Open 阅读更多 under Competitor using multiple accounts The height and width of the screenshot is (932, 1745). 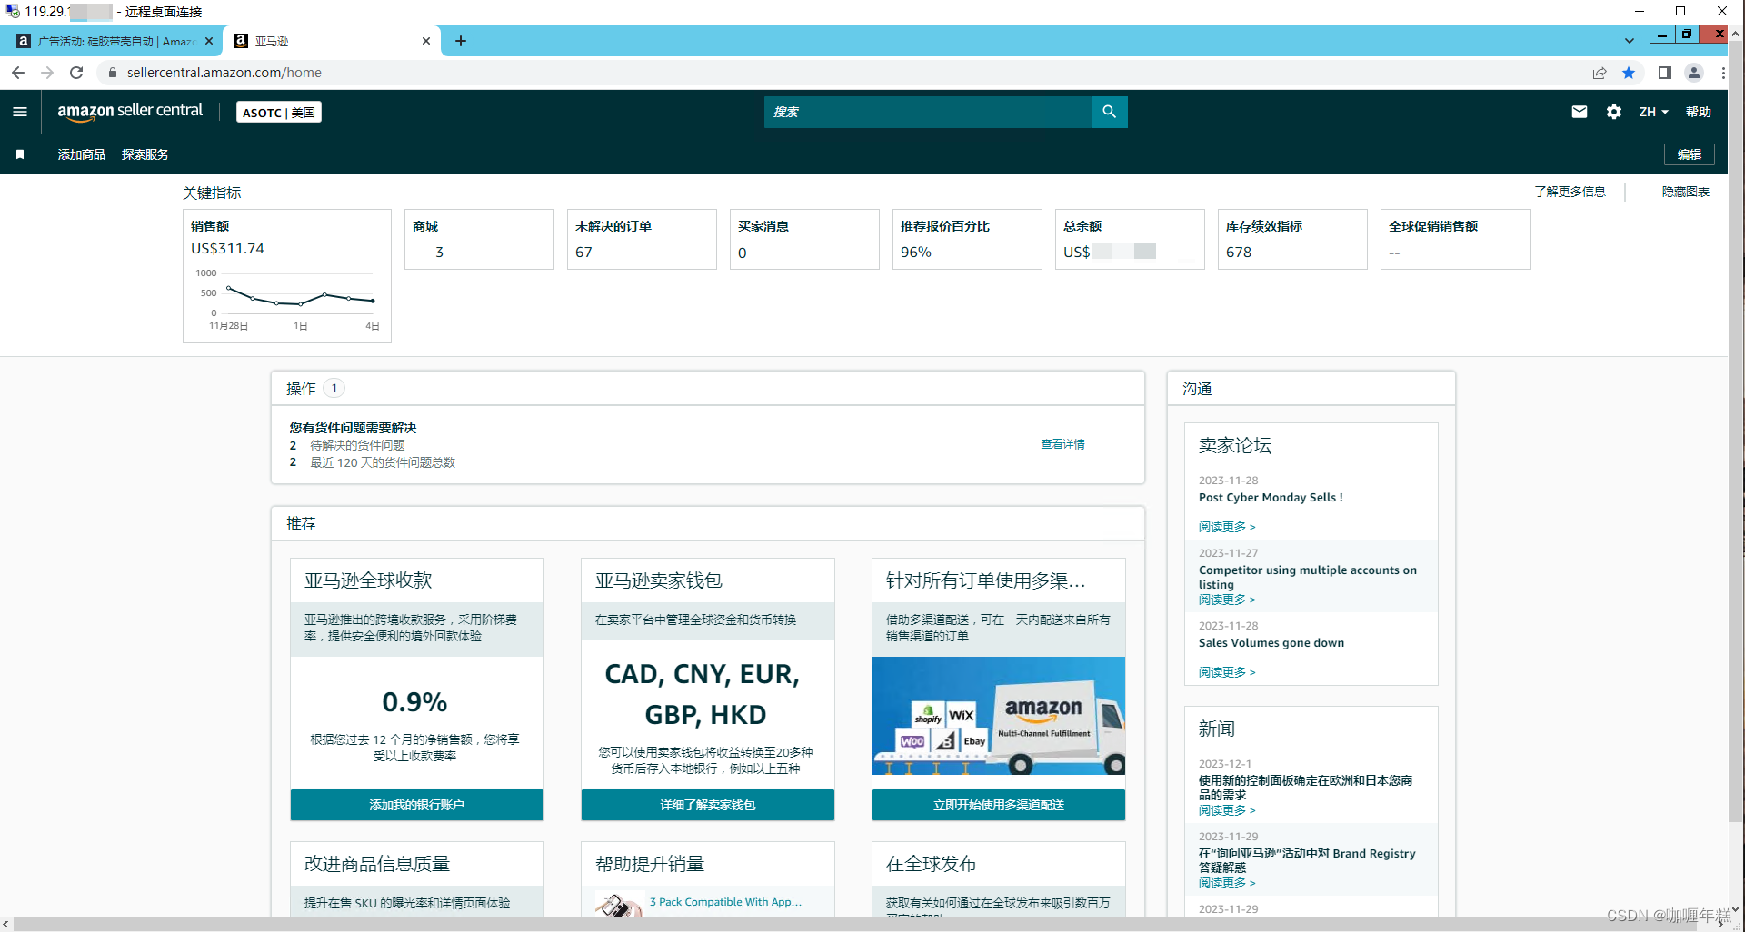click(x=1227, y=600)
